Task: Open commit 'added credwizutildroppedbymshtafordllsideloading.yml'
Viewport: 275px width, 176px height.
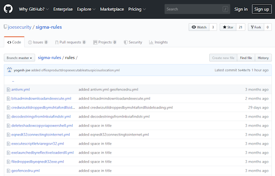Action: 125,107
